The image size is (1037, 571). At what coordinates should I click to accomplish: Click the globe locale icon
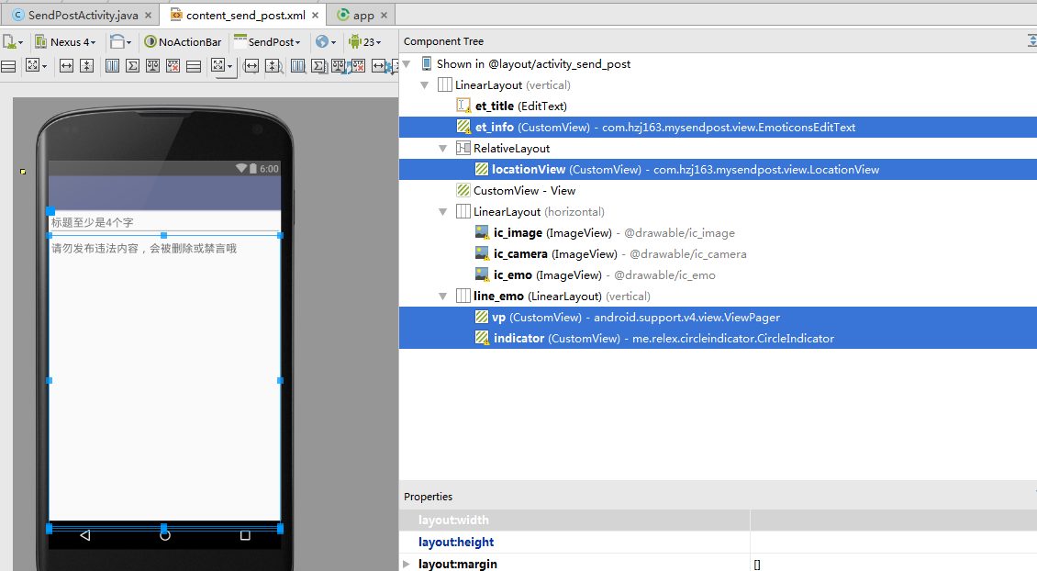tap(324, 42)
